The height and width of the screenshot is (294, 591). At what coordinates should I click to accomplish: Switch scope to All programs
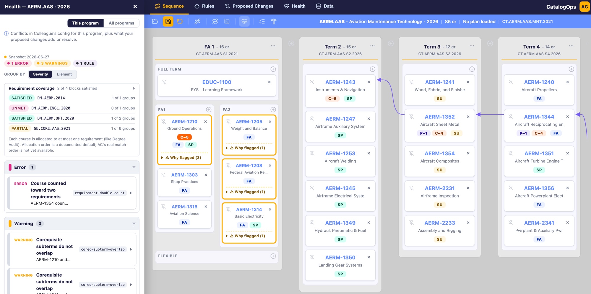(121, 23)
